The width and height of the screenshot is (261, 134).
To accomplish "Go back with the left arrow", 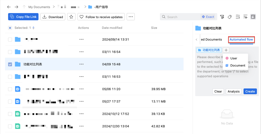I will (x=9, y=7).
